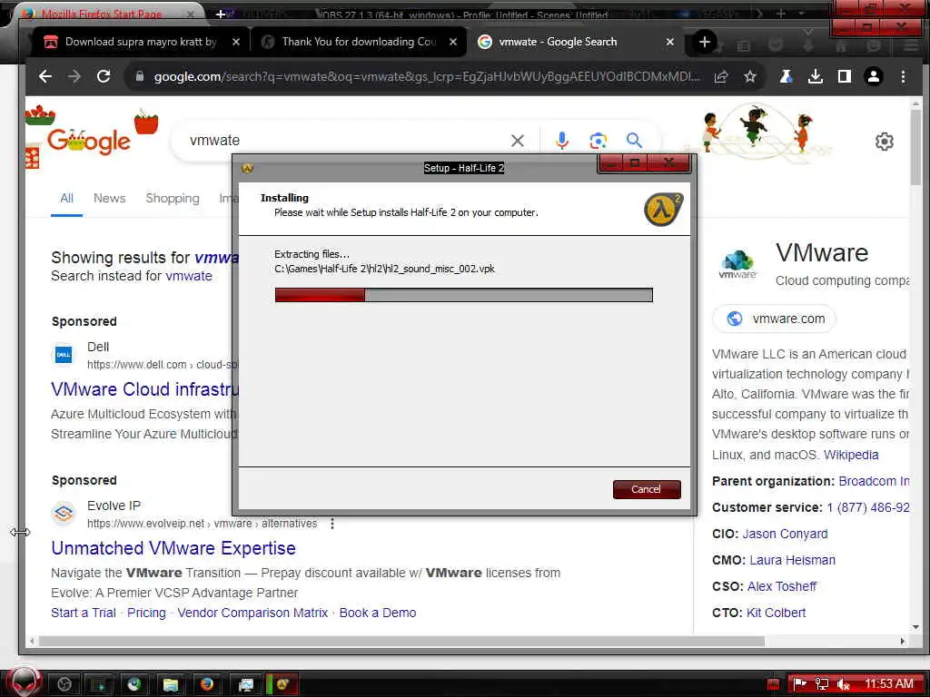Close the 'Download supra mayro kratt' tab
The height and width of the screenshot is (697, 930).
[236, 42]
